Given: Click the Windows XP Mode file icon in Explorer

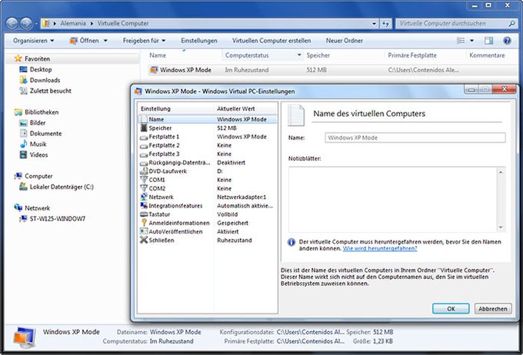Looking at the screenshot, I should [154, 70].
